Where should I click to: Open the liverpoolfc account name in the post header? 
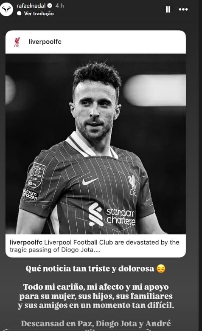[x=45, y=42]
